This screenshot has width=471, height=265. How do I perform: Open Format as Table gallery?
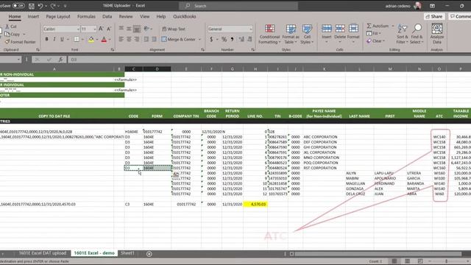(x=291, y=34)
